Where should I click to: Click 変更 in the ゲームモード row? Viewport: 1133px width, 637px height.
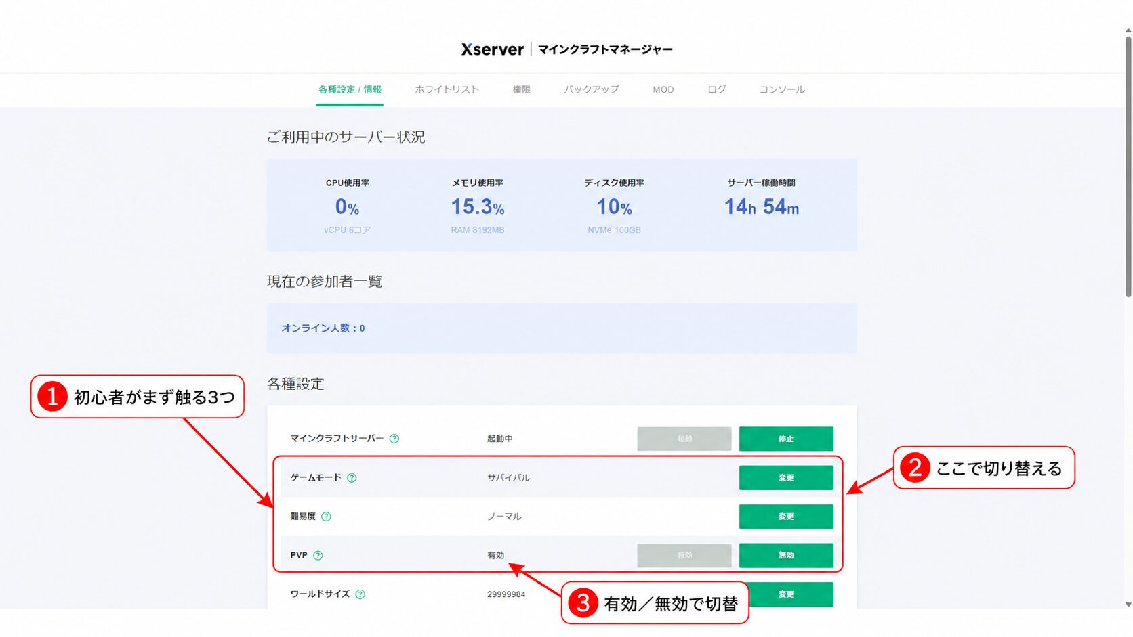point(786,478)
